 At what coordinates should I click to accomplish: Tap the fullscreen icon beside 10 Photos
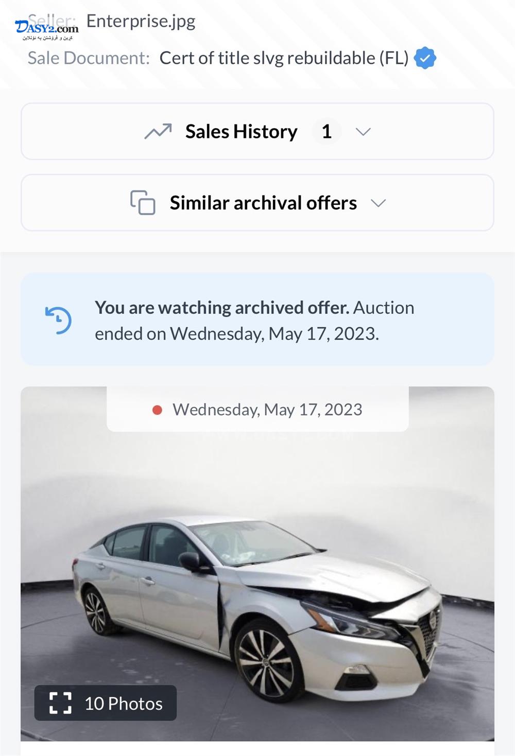pyautogui.click(x=60, y=703)
